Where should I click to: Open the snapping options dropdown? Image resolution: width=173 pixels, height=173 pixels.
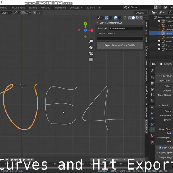(x=28, y=13)
